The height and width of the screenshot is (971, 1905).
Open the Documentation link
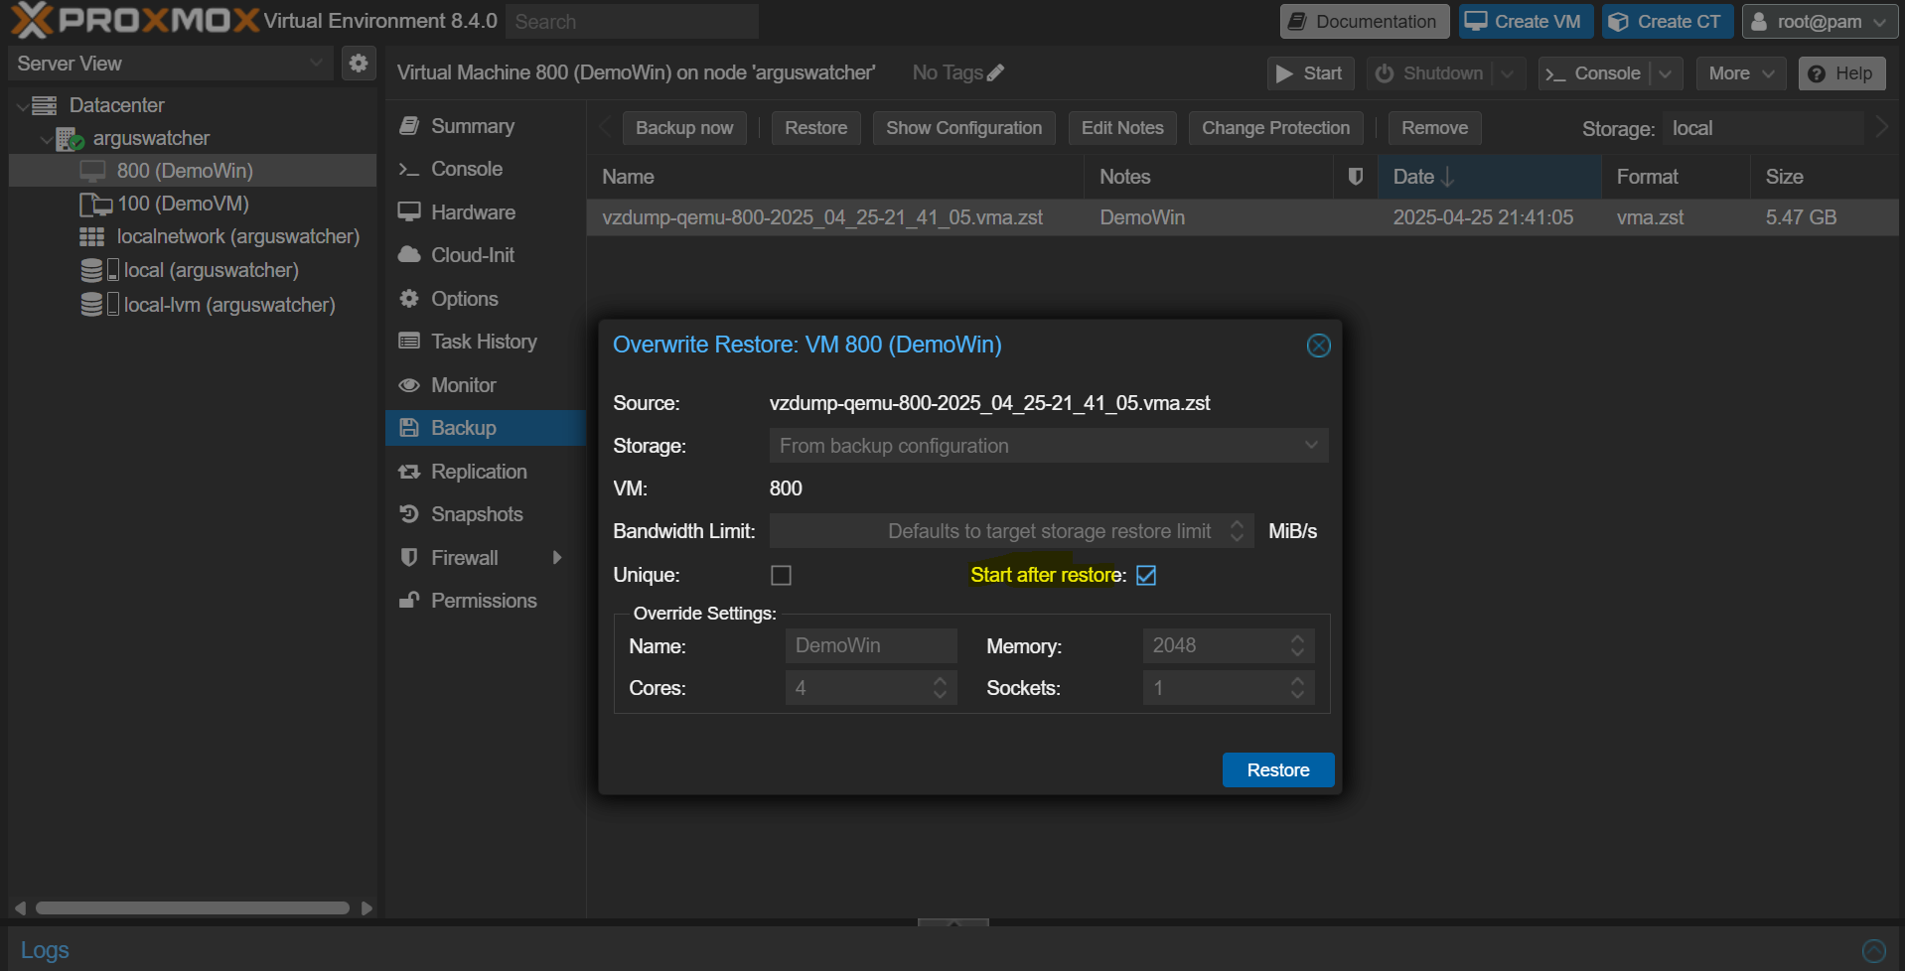pyautogui.click(x=1364, y=22)
